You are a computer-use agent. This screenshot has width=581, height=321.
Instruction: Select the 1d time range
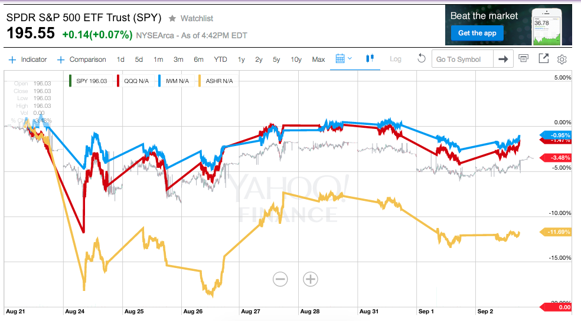[120, 59]
